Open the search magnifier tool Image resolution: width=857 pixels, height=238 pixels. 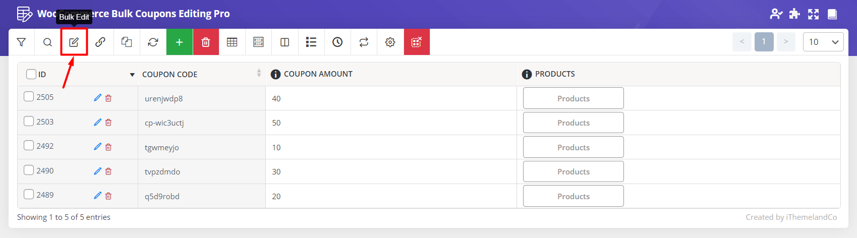(x=47, y=42)
